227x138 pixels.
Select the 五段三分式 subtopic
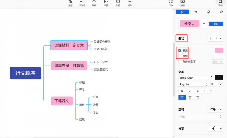[100, 62]
